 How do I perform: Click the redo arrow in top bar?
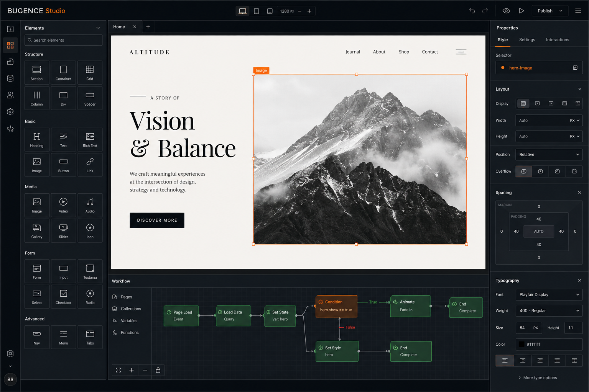pos(485,11)
